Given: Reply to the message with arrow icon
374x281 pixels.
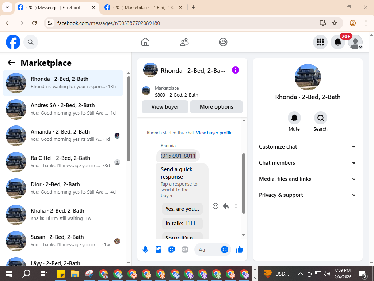Looking at the screenshot, I should [x=226, y=206].
